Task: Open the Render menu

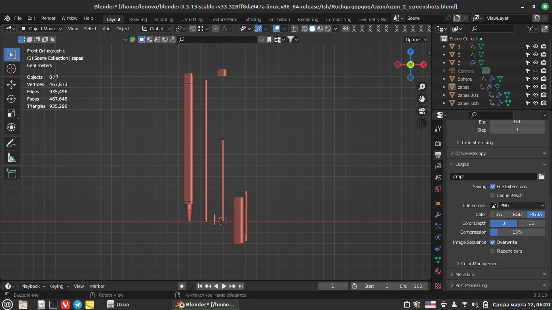Action: tap(48, 18)
